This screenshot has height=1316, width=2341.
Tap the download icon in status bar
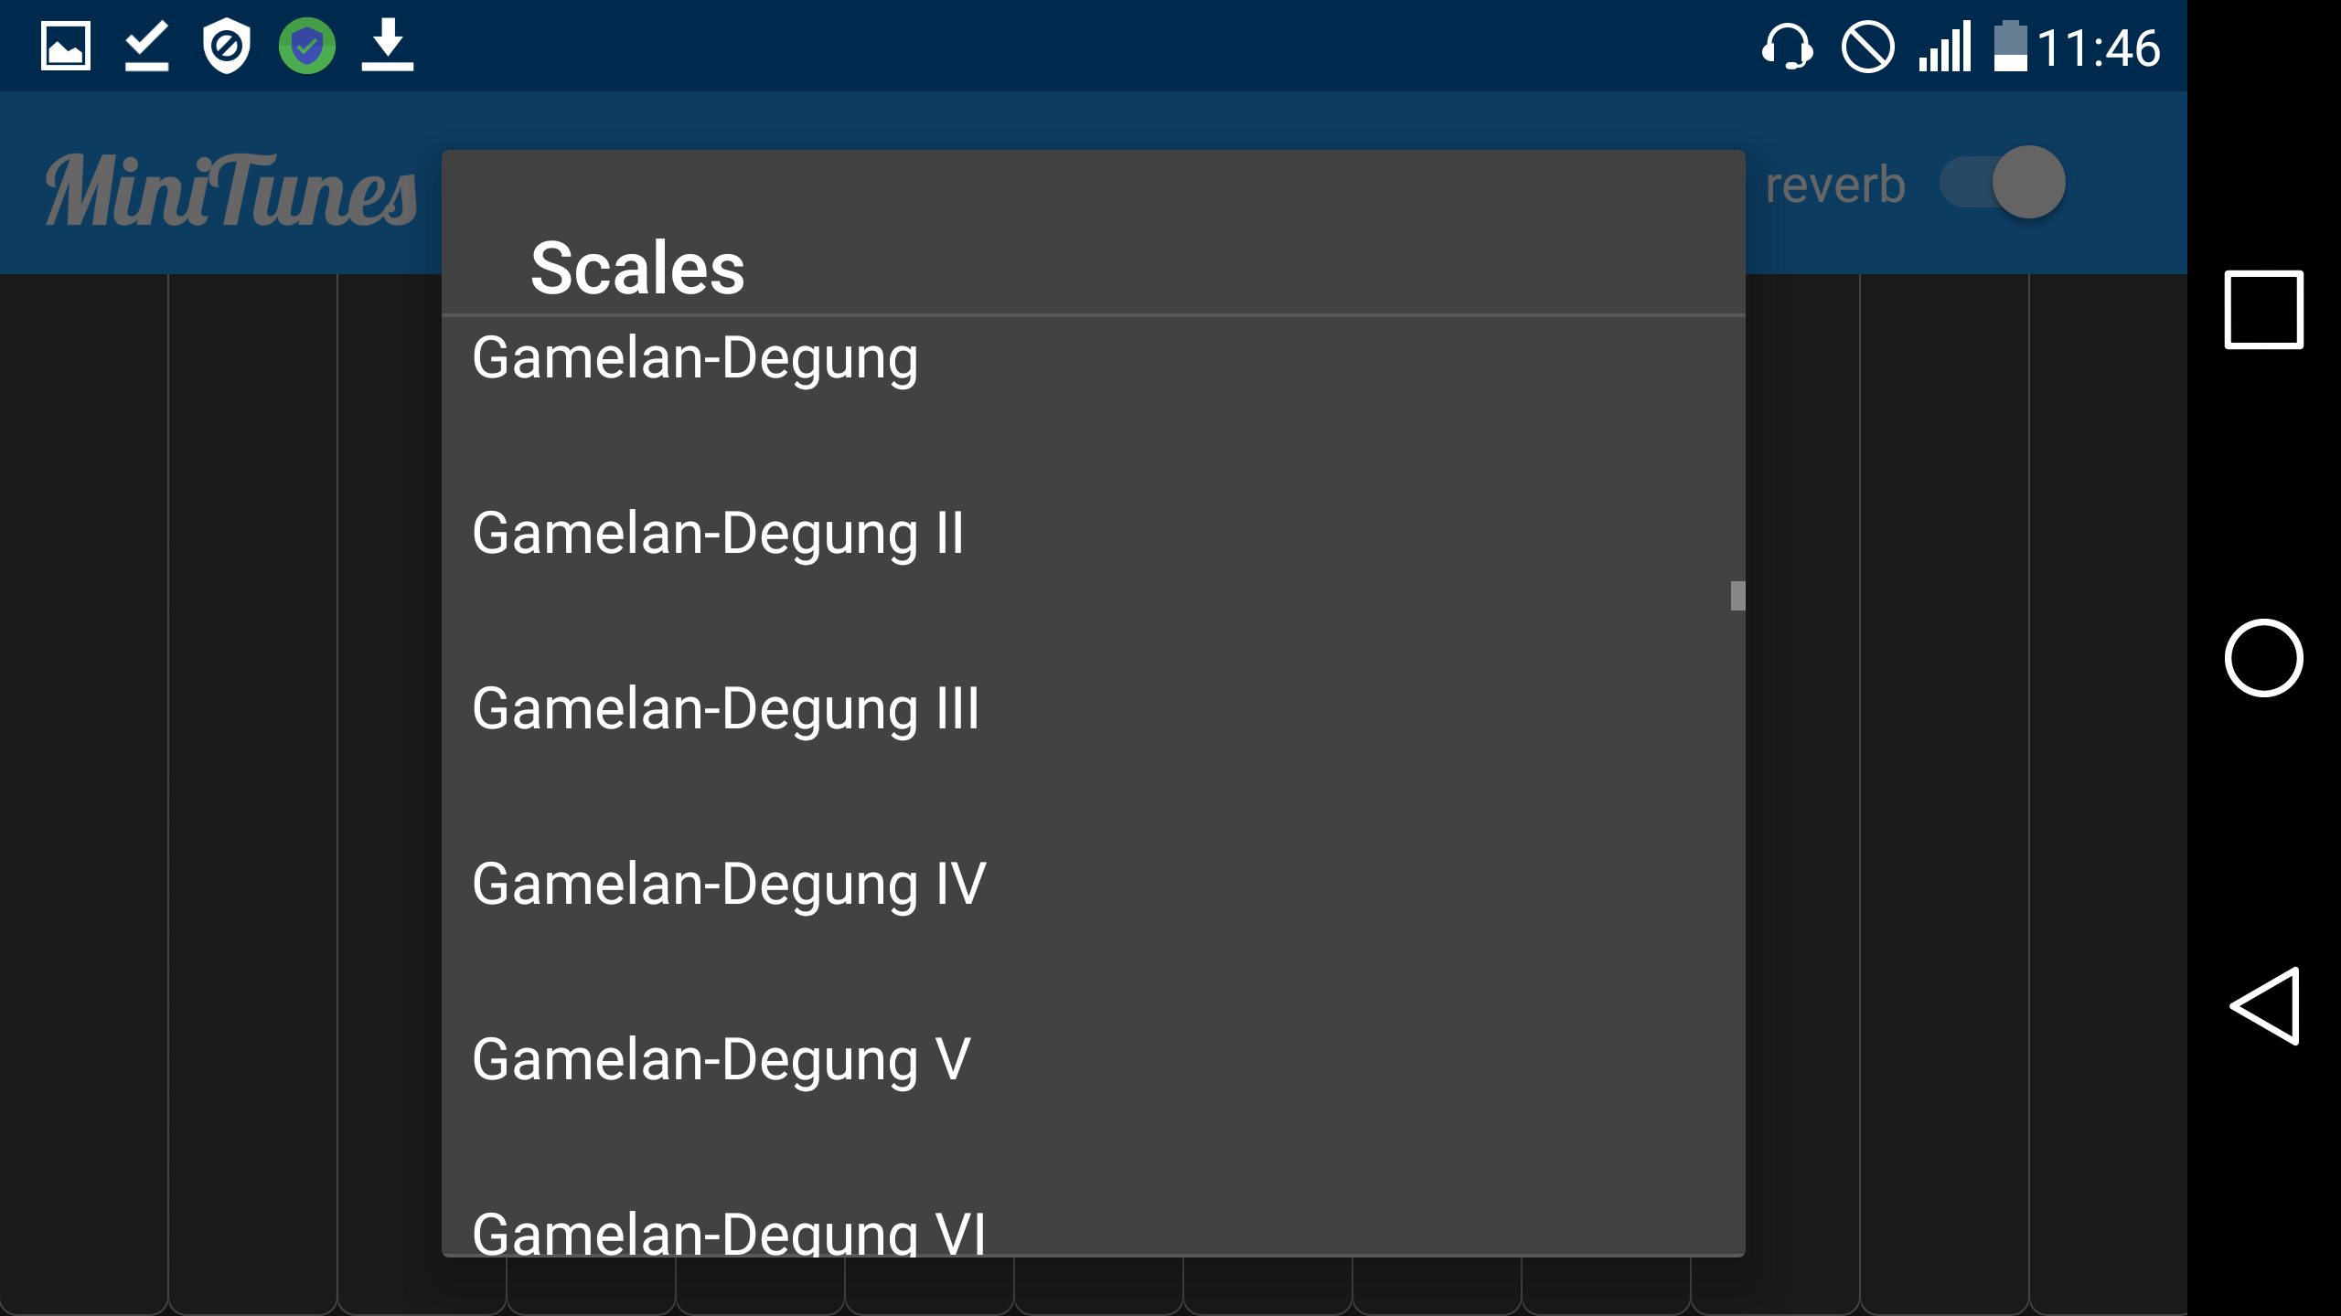click(x=387, y=46)
